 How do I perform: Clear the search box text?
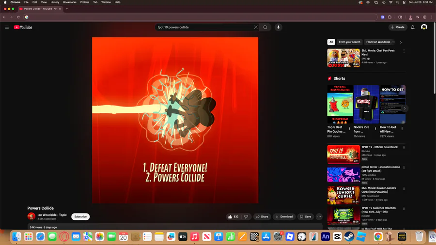[255, 27]
